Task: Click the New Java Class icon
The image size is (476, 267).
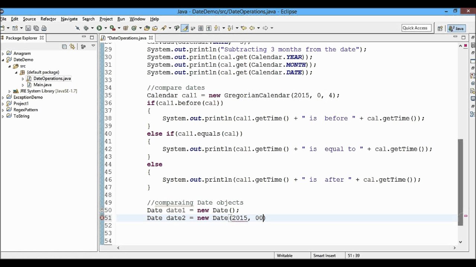Action: pos(134,28)
